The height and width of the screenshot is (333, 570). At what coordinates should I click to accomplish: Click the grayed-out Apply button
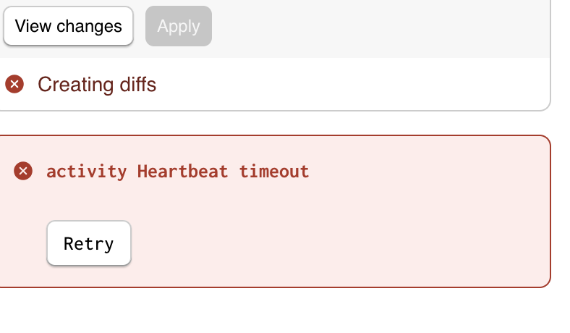pos(179,26)
